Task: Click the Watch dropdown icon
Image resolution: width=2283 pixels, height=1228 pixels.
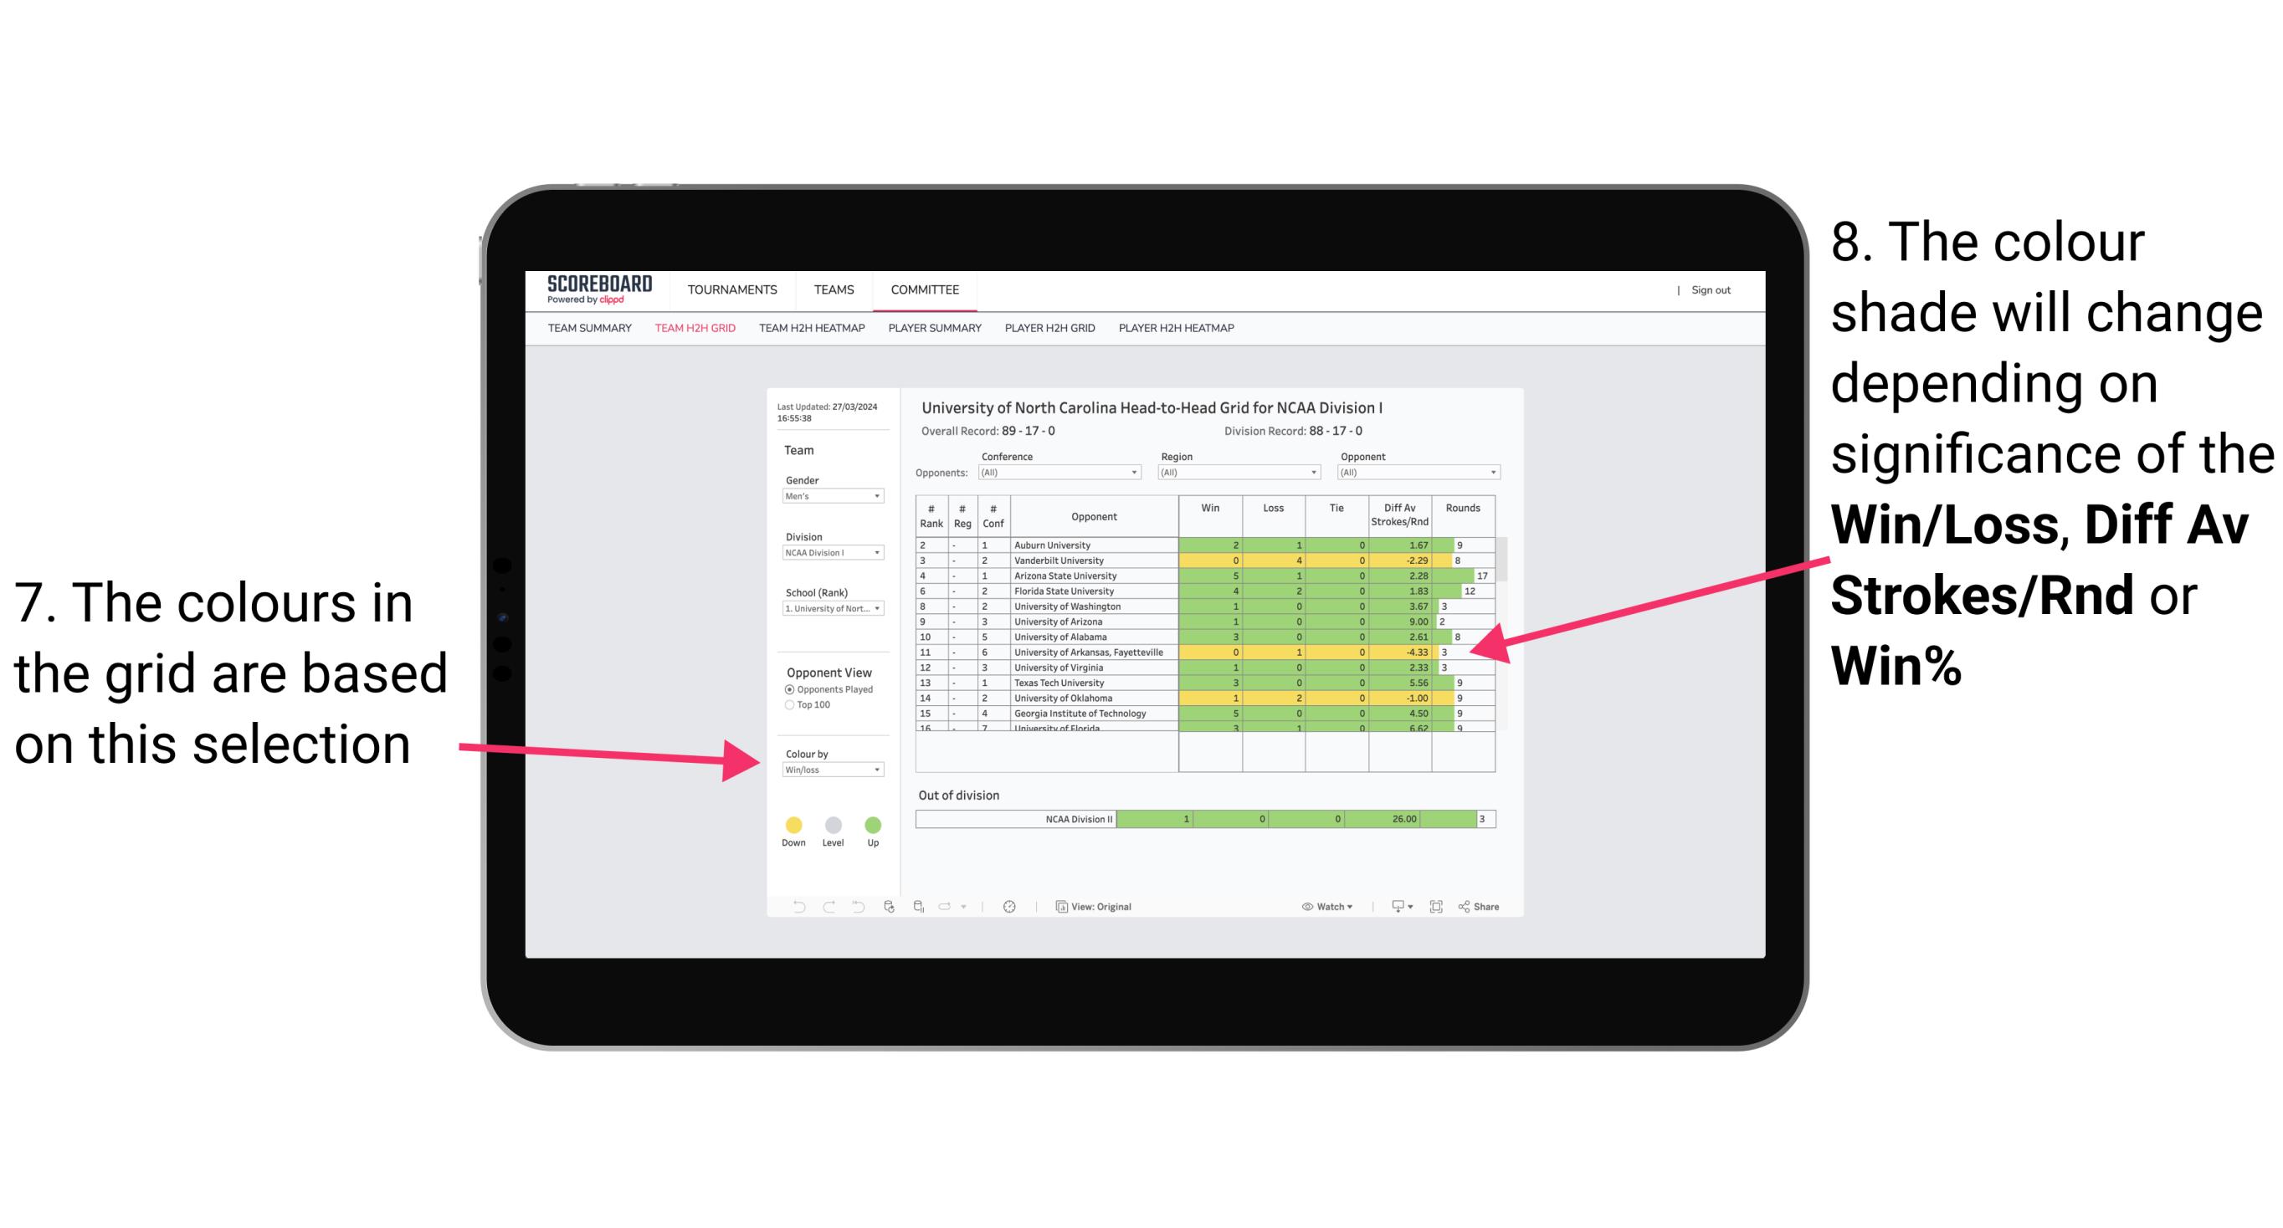Action: [x=1350, y=906]
